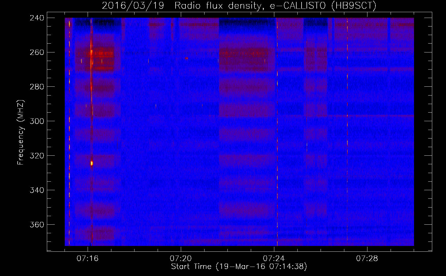Click the 07:24 time tick label
This screenshot has height=276, width=446.
(x=274, y=259)
